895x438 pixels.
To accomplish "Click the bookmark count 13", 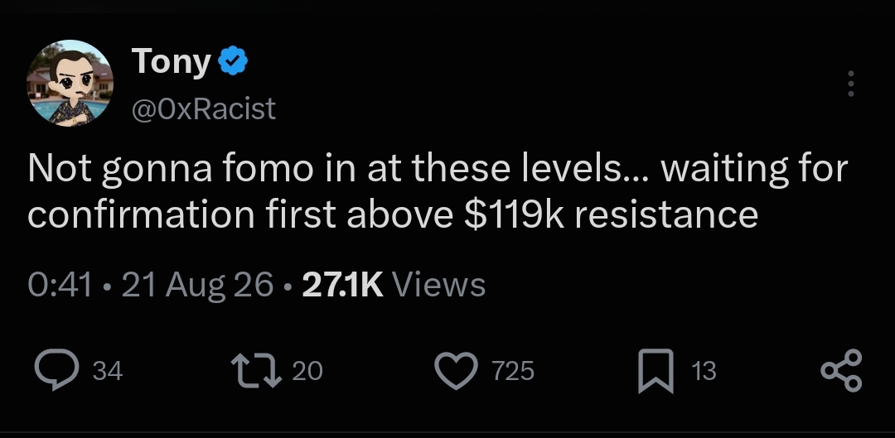I will [x=704, y=371].
